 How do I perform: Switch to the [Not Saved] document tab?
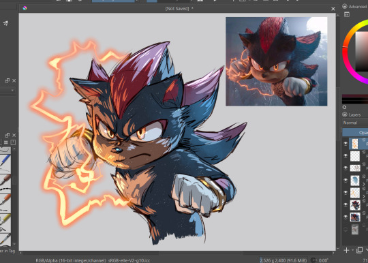tap(179, 9)
